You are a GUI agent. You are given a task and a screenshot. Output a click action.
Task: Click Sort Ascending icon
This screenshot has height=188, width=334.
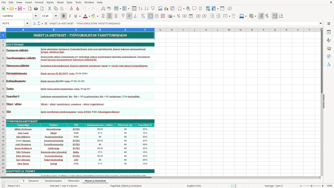(141, 9)
